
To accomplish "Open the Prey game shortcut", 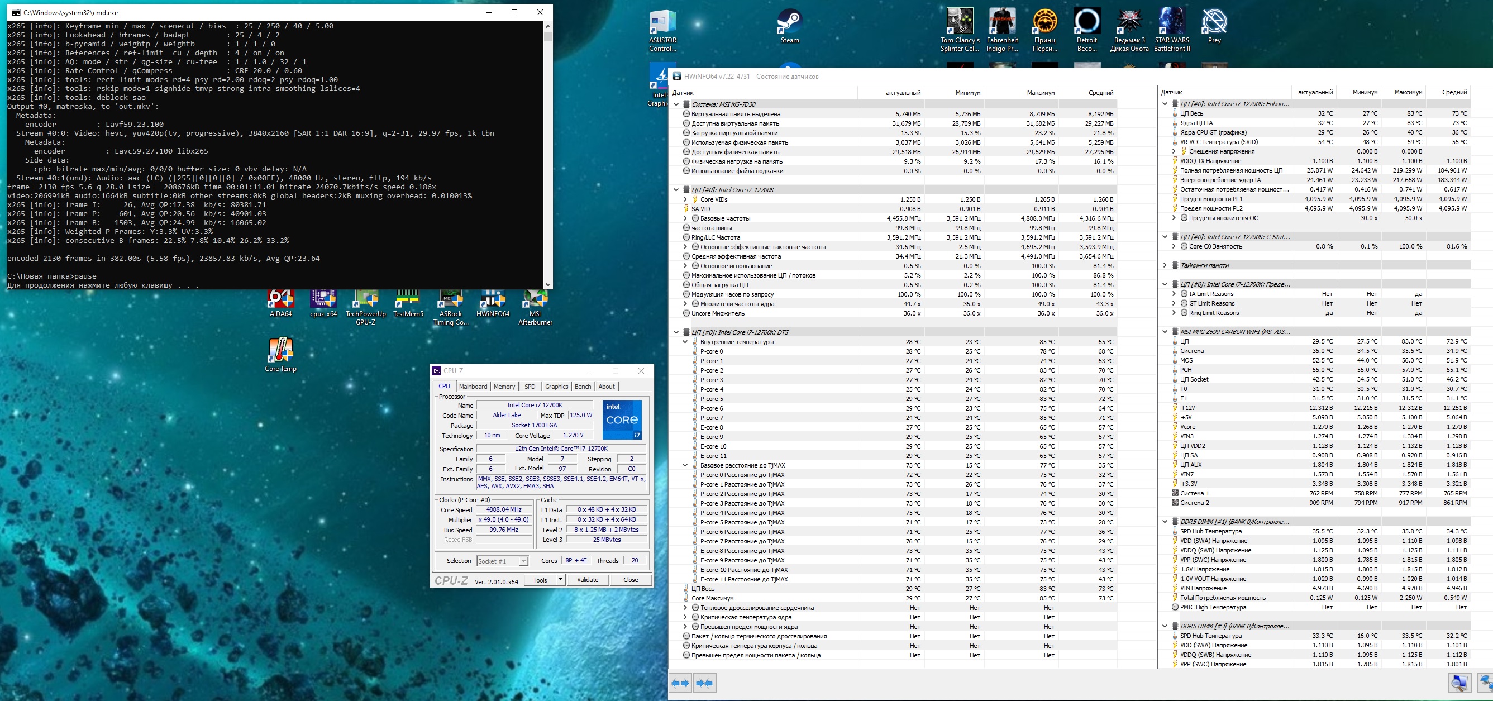I will coord(1214,26).
